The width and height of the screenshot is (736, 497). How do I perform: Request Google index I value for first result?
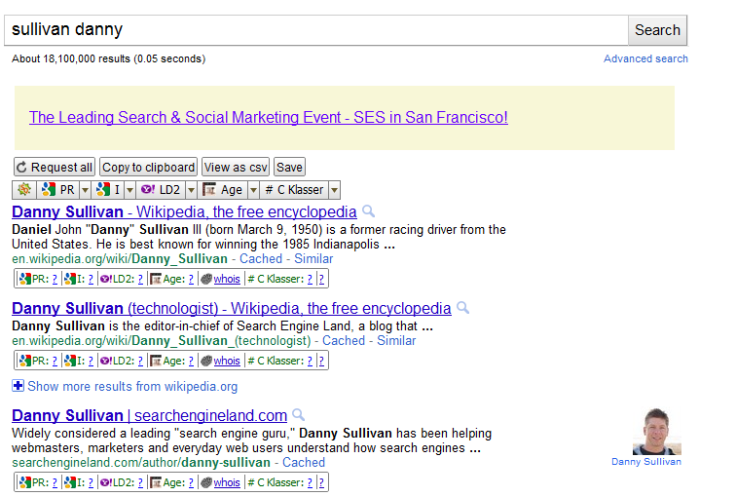(91, 279)
